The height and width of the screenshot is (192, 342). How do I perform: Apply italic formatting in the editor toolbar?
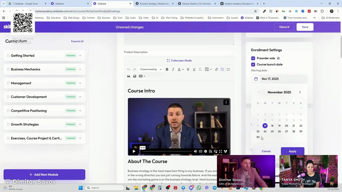[173, 69]
